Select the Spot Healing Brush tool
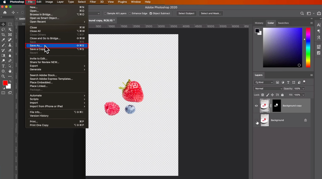The width and height of the screenshot is (322, 179). (x=10, y=40)
